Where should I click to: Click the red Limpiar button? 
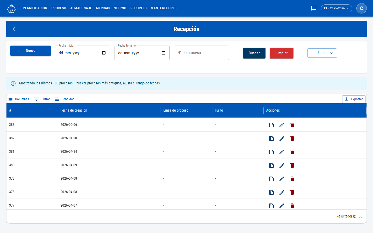tap(282, 53)
